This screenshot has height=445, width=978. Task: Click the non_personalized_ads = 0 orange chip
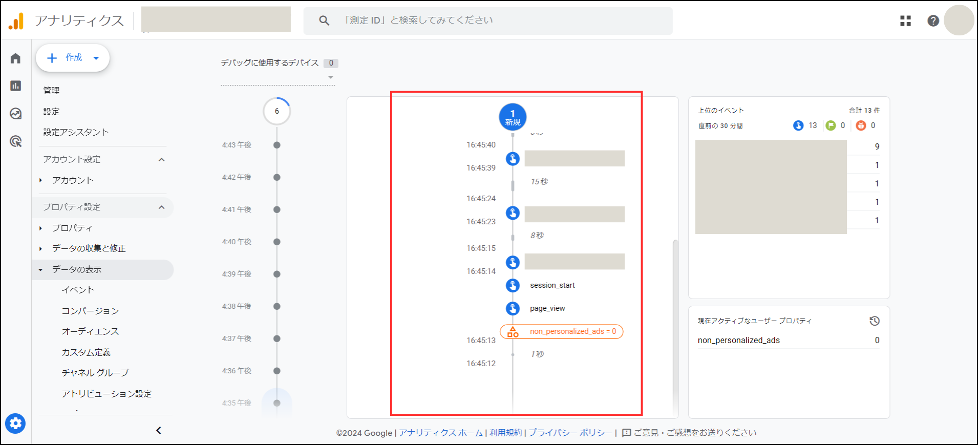pyautogui.click(x=562, y=331)
